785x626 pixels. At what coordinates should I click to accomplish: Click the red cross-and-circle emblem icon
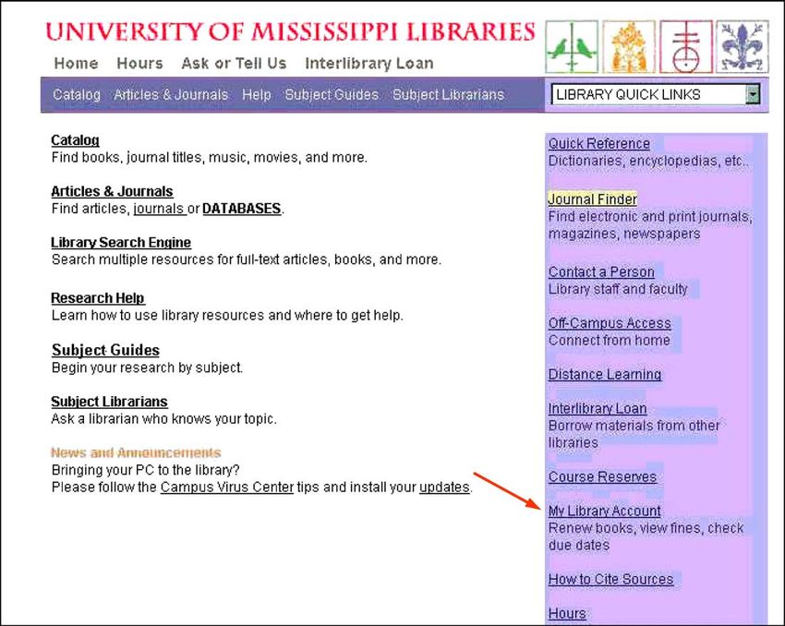[686, 47]
